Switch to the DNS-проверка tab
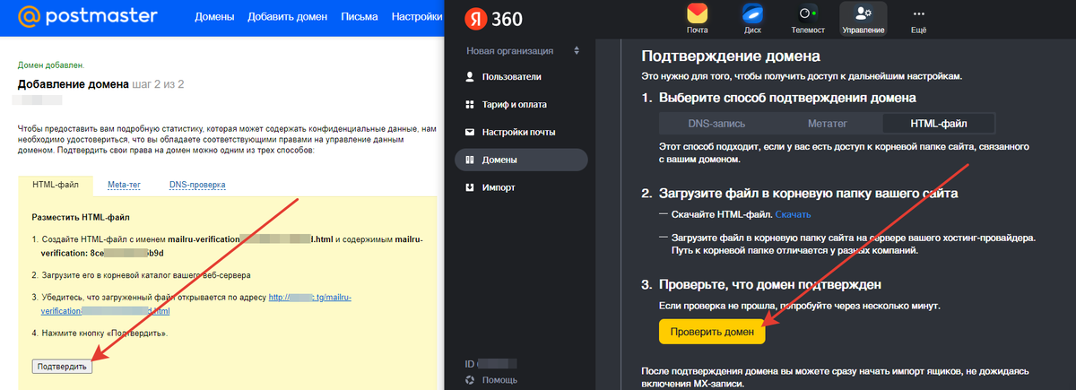The image size is (1076, 390). click(196, 186)
